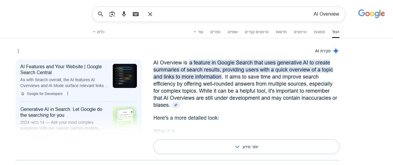Viewport: 393px width, 165px height.
Task: Open the חדשות tab
Action: (x=281, y=32)
